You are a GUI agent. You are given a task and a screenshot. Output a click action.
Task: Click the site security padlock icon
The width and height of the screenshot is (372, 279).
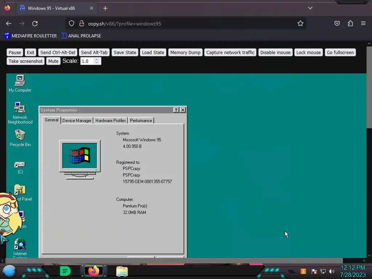point(82,24)
